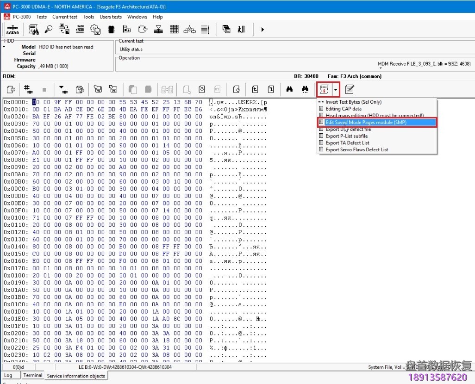Click the scroll info plugin icon
The width and height of the screenshot is (475, 384).
(324, 89)
